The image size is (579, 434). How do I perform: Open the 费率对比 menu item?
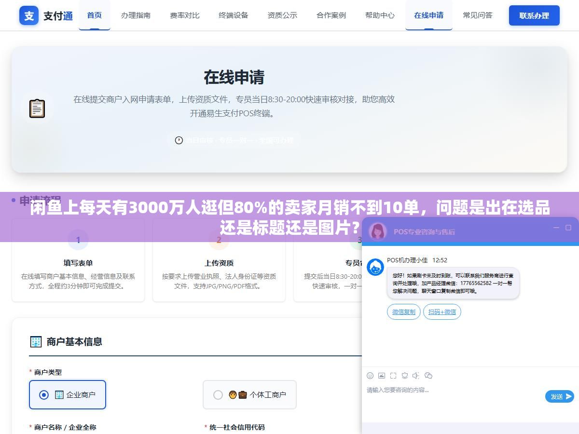(x=185, y=15)
